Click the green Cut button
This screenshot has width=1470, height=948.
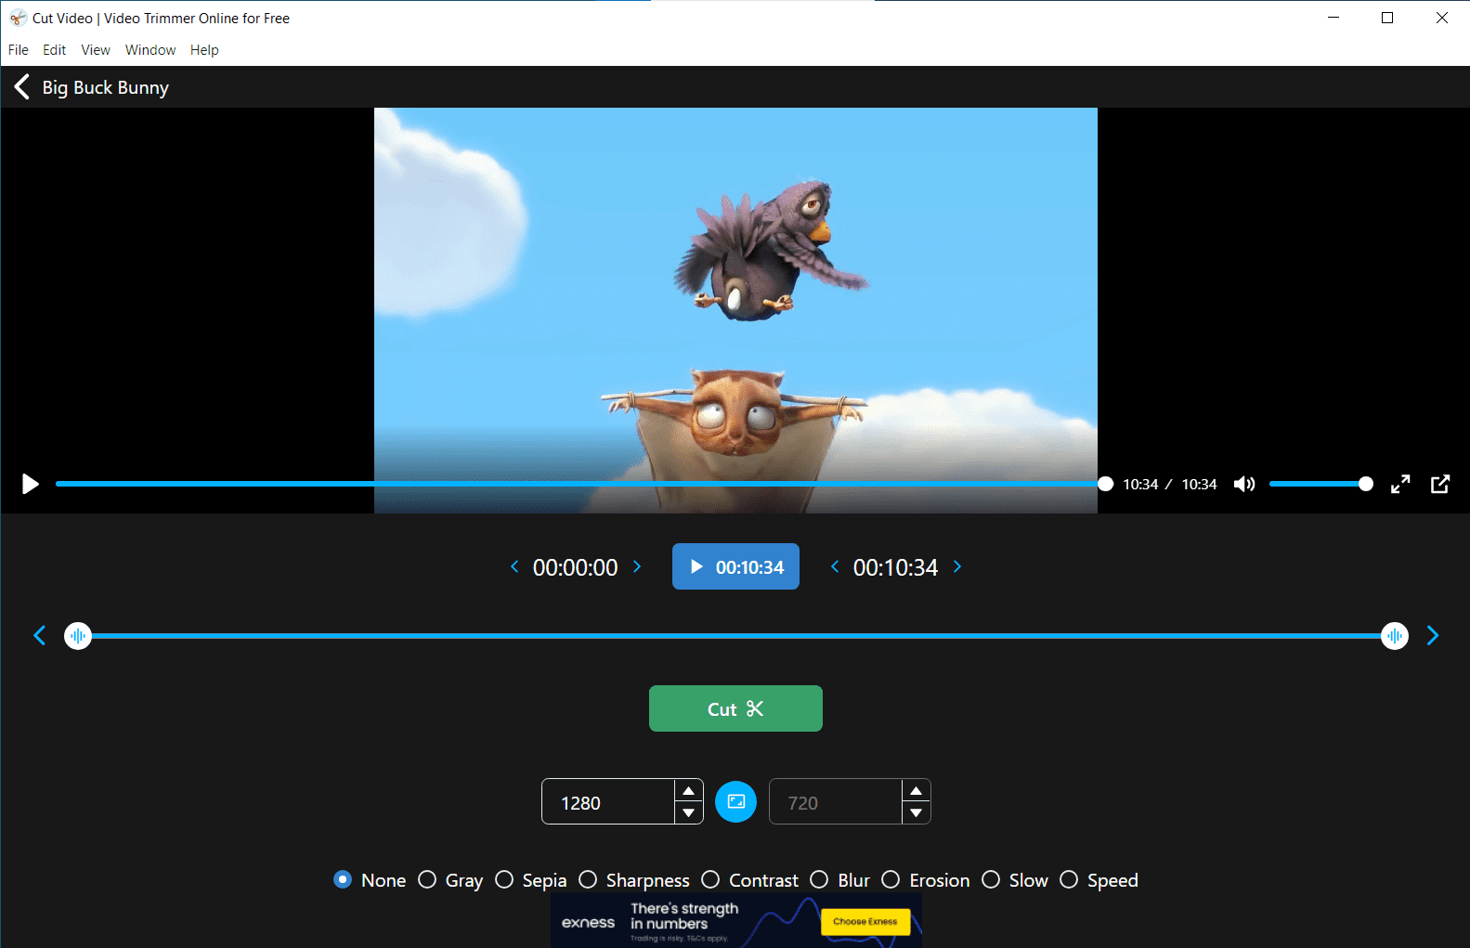[735, 708]
